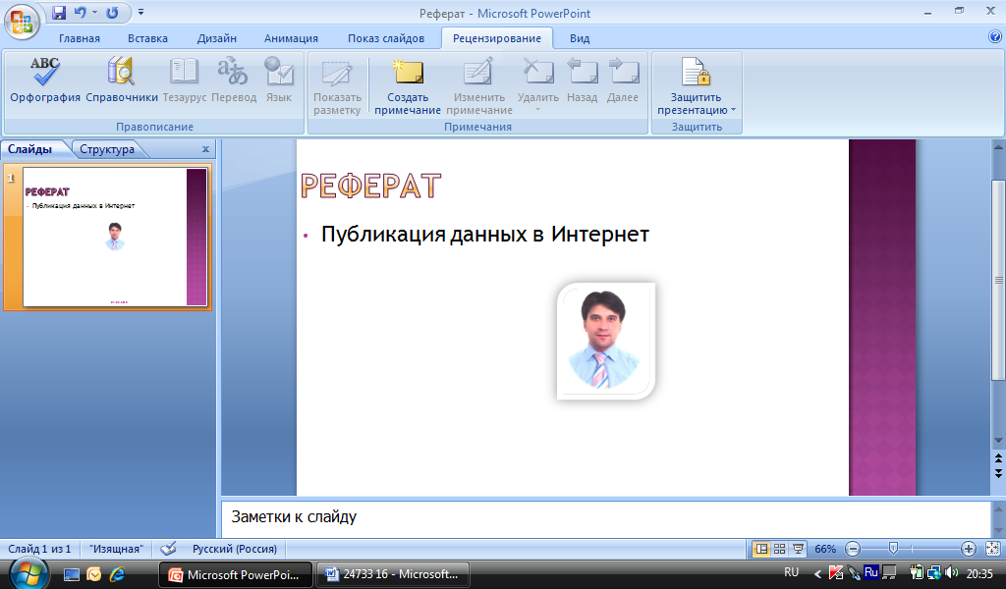This screenshot has width=1006, height=589.
Task: Close the slides pane with the x
Action: (x=205, y=149)
